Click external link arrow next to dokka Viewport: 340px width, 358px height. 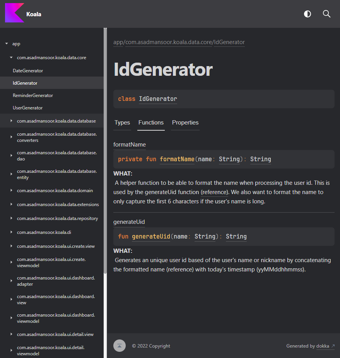(333, 346)
